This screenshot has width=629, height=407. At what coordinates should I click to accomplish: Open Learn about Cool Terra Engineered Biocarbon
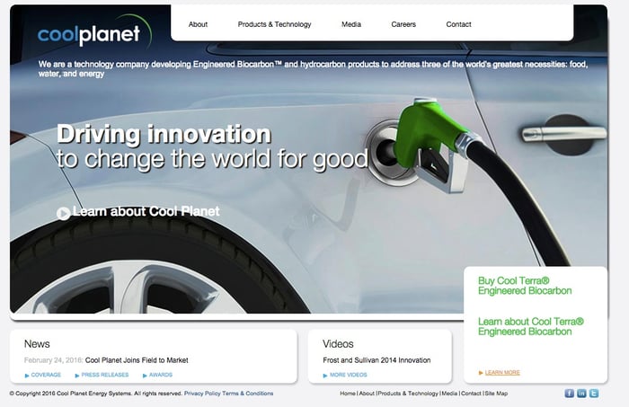tap(530, 326)
